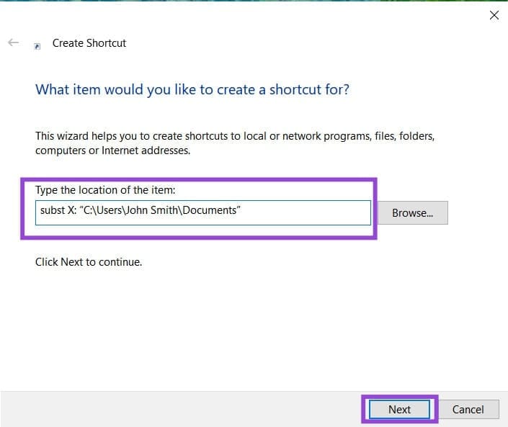The width and height of the screenshot is (508, 427).
Task: Click the gray footer bar left of Next
Action: (180, 409)
